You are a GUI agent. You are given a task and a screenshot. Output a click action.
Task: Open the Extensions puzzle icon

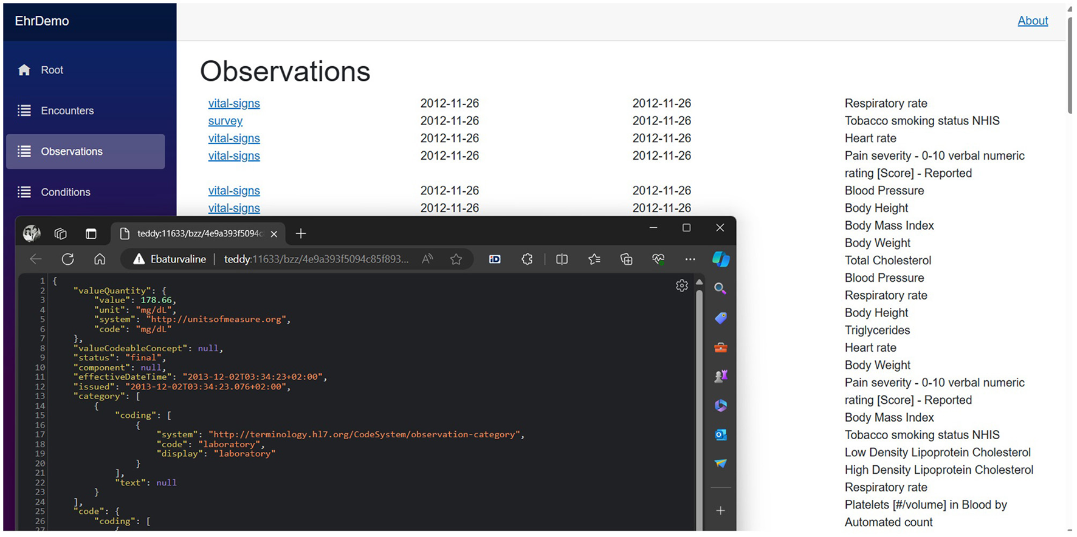coord(527,259)
